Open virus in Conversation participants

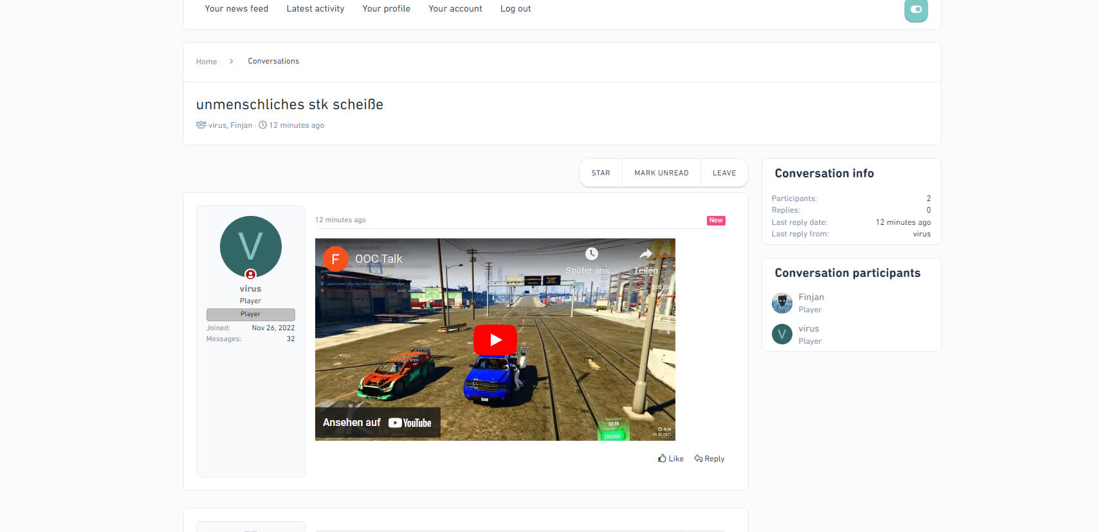click(x=809, y=328)
